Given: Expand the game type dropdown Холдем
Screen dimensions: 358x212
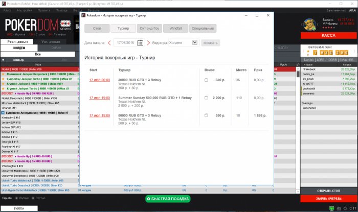Looking at the screenshot, I should tap(195, 42).
